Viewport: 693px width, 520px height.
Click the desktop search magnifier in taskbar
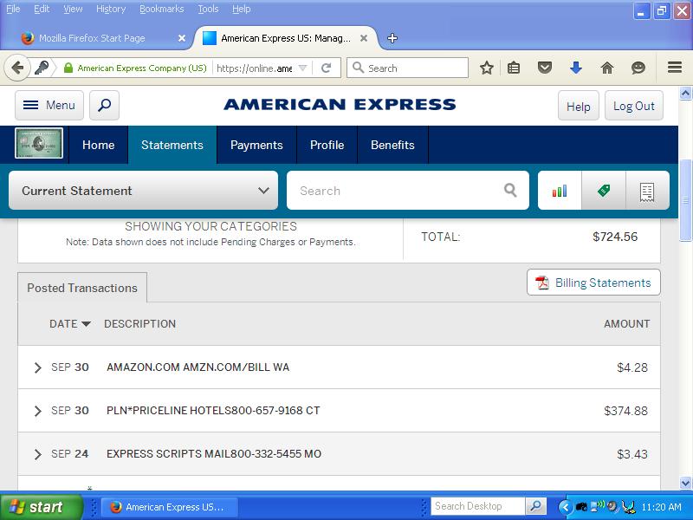pos(535,506)
